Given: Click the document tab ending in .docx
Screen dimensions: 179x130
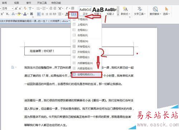Looking at the screenshot, I should pyautogui.click(x=34, y=21).
